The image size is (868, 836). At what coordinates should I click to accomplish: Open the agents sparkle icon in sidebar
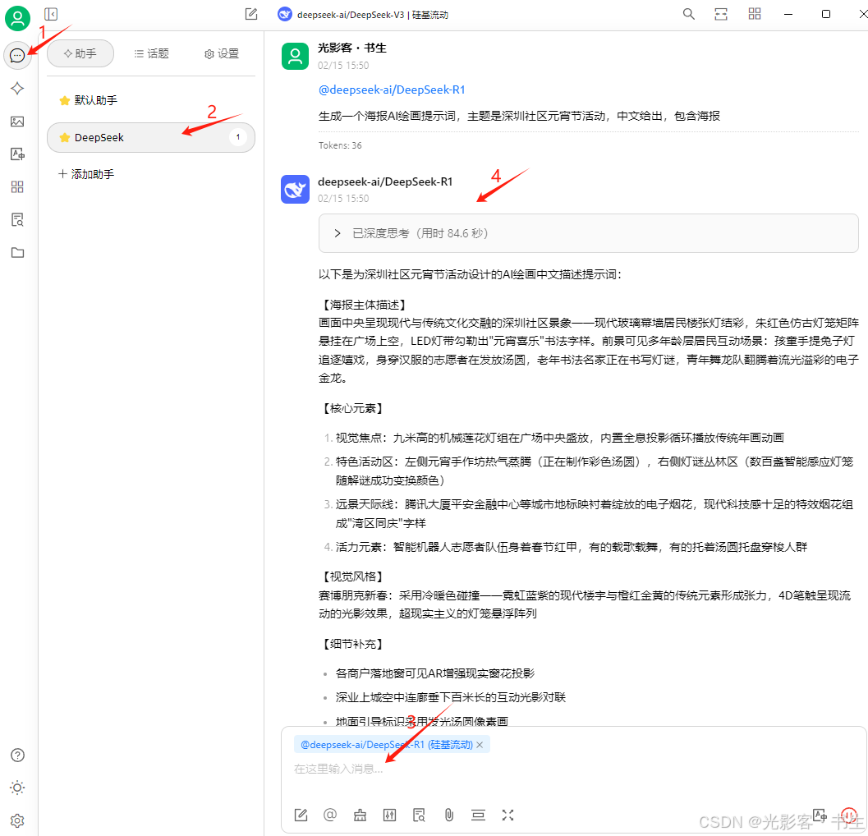coord(17,89)
